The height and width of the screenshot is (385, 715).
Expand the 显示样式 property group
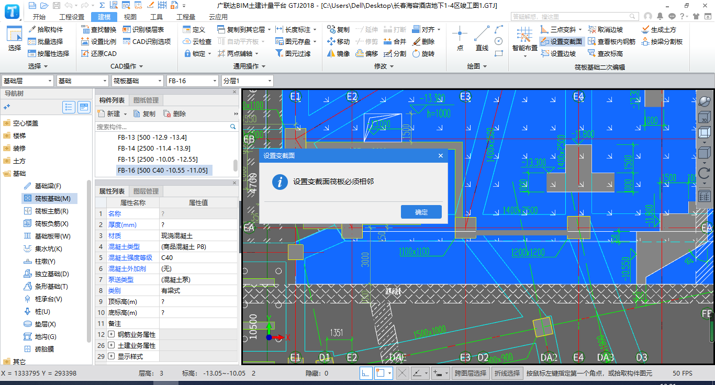tap(111, 356)
